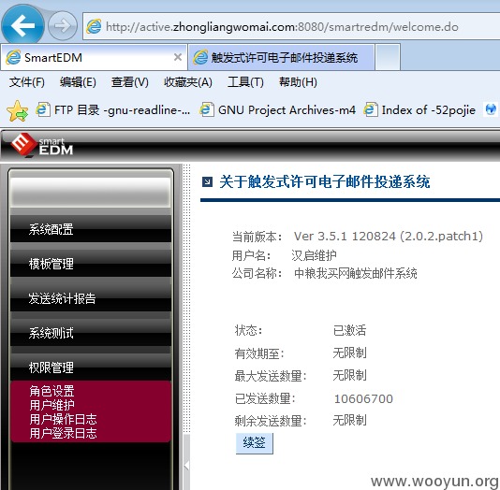This screenshot has width=500, height=490.
Task: Expand the 系统配置 sidebar section
Action: click(x=91, y=229)
